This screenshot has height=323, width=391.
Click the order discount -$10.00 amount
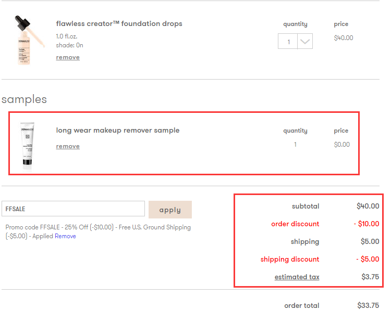coord(366,224)
